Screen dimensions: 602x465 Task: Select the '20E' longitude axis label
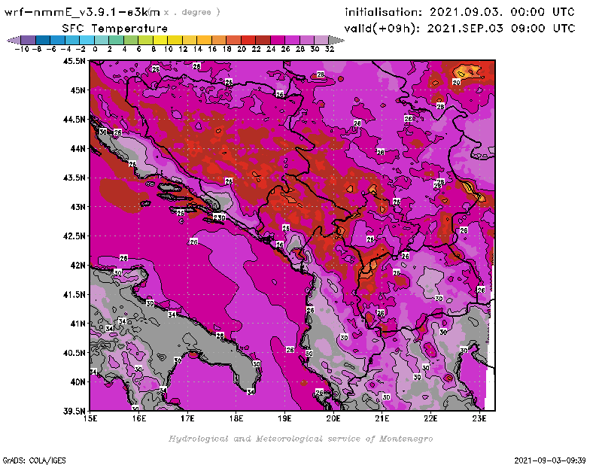tap(333, 418)
